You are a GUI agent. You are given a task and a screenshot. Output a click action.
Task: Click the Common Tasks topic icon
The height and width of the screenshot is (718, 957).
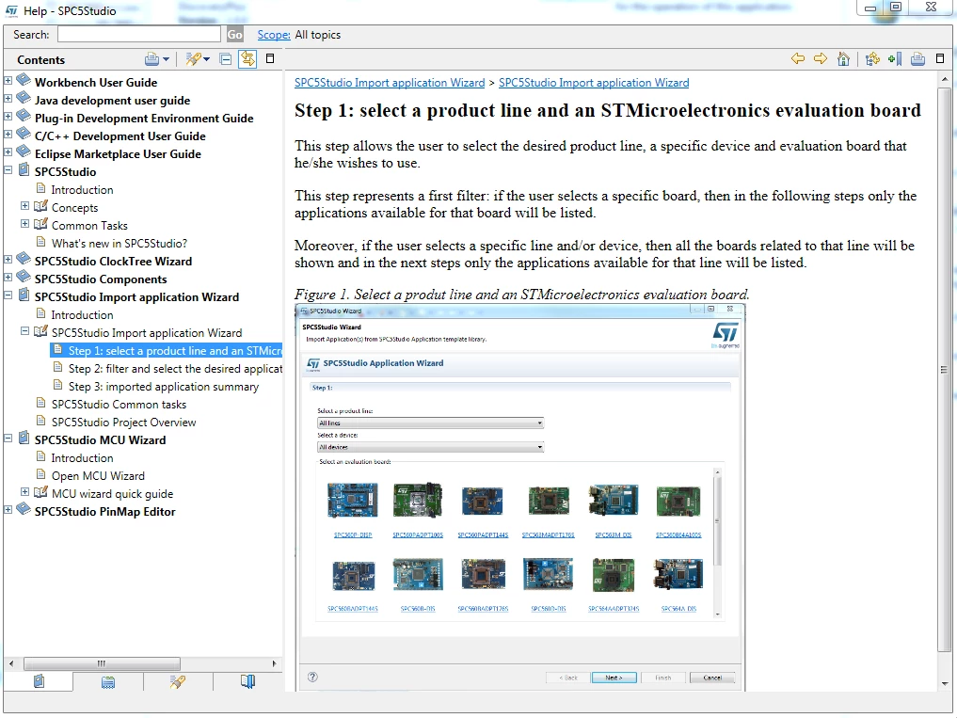(40, 223)
